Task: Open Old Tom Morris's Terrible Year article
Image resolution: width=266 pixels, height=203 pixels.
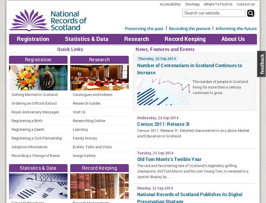Action: click(169, 159)
